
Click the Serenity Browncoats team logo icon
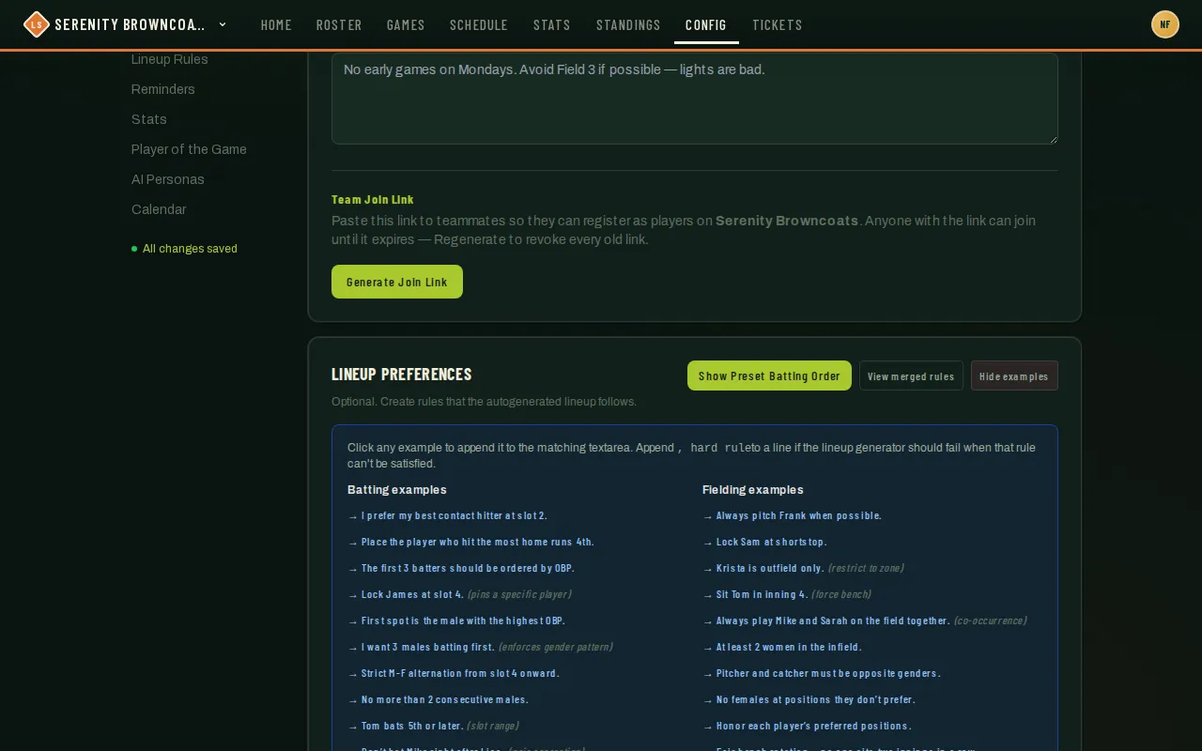(x=36, y=24)
